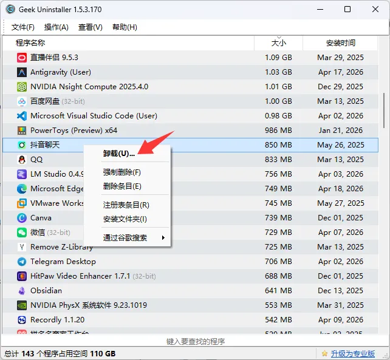Select the Microsoft Visual Studio Code (User) entry
Image resolution: width=390 pixels, height=360 pixels.
94,116
